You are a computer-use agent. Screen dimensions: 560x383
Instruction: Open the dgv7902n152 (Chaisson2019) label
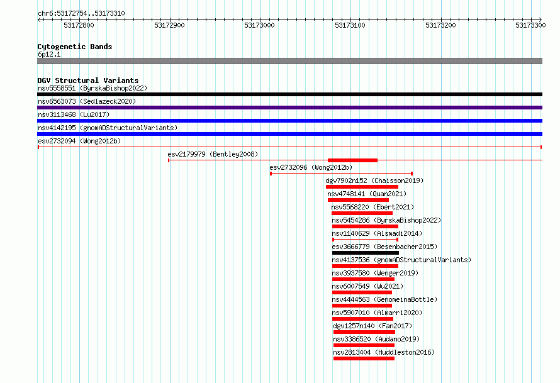(374, 180)
